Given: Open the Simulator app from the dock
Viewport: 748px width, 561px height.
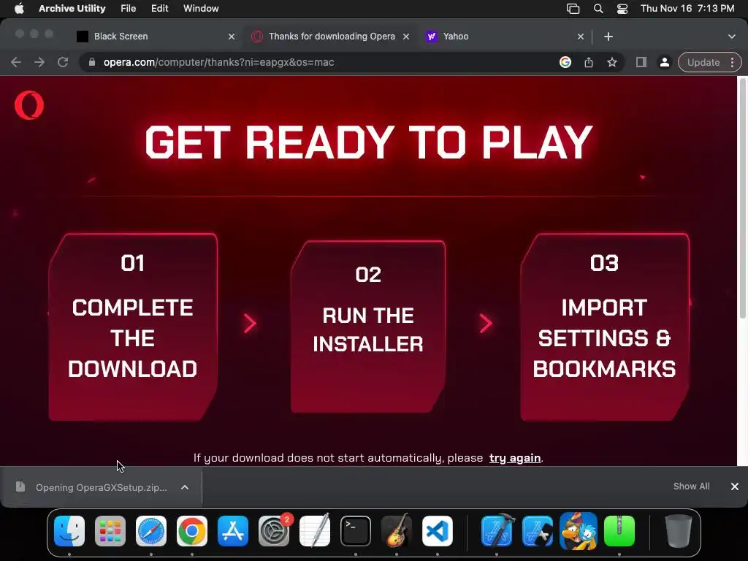Looking at the screenshot, I should pos(538,531).
